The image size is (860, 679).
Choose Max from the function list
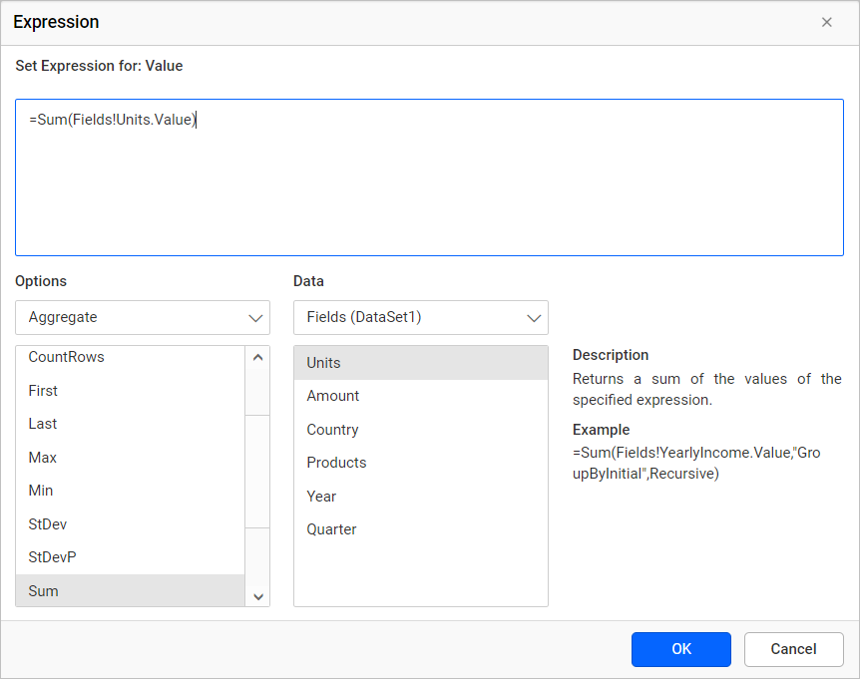[130, 458]
